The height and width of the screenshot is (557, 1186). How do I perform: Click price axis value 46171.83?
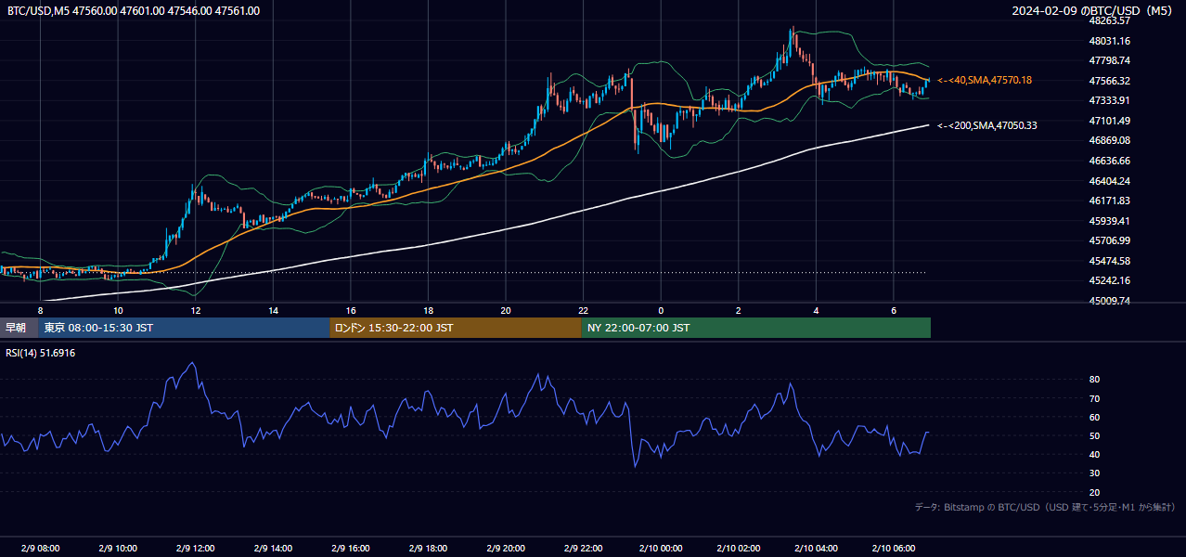(1109, 201)
